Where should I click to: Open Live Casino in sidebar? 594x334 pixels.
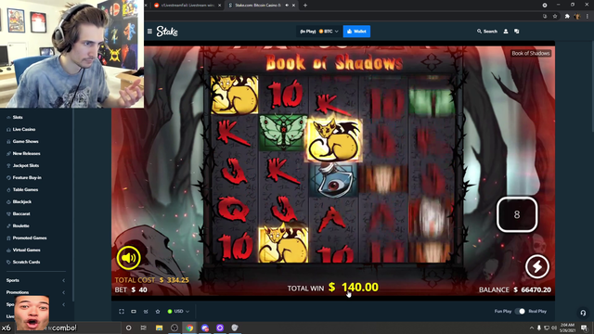(x=24, y=130)
